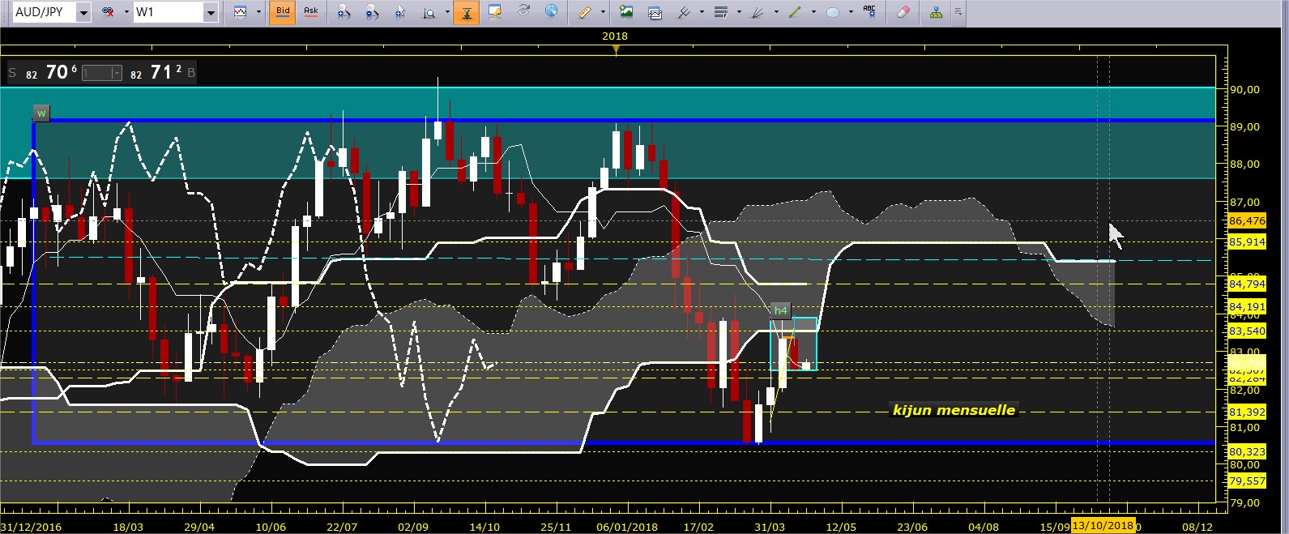Click the eye refresh icon
The height and width of the screenshot is (534, 1289).
coord(523,11)
